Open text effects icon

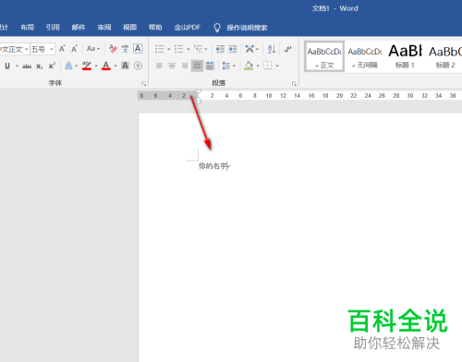68,66
